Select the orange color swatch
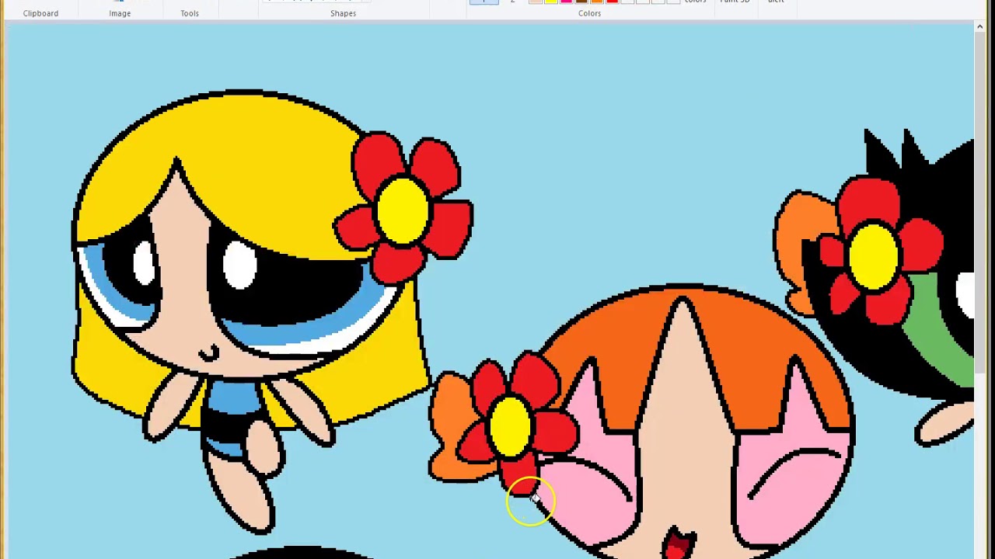The image size is (995, 559). [x=597, y=2]
